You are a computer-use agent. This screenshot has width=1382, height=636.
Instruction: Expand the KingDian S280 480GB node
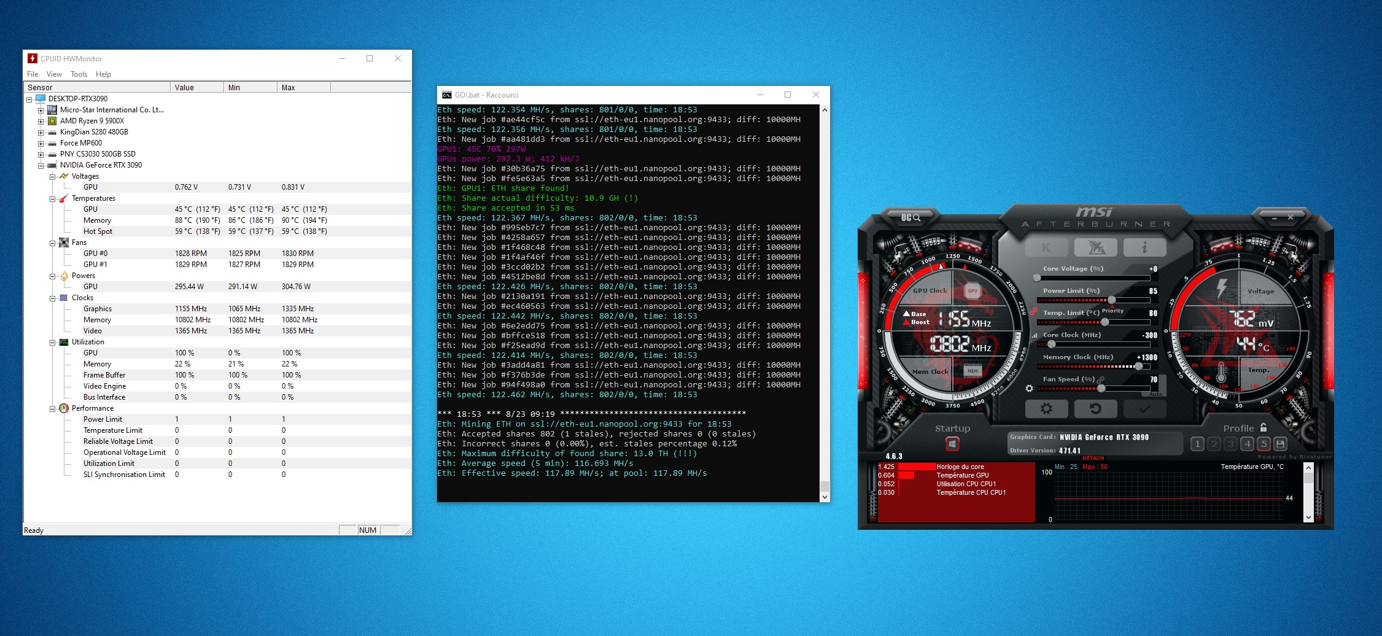(x=41, y=132)
